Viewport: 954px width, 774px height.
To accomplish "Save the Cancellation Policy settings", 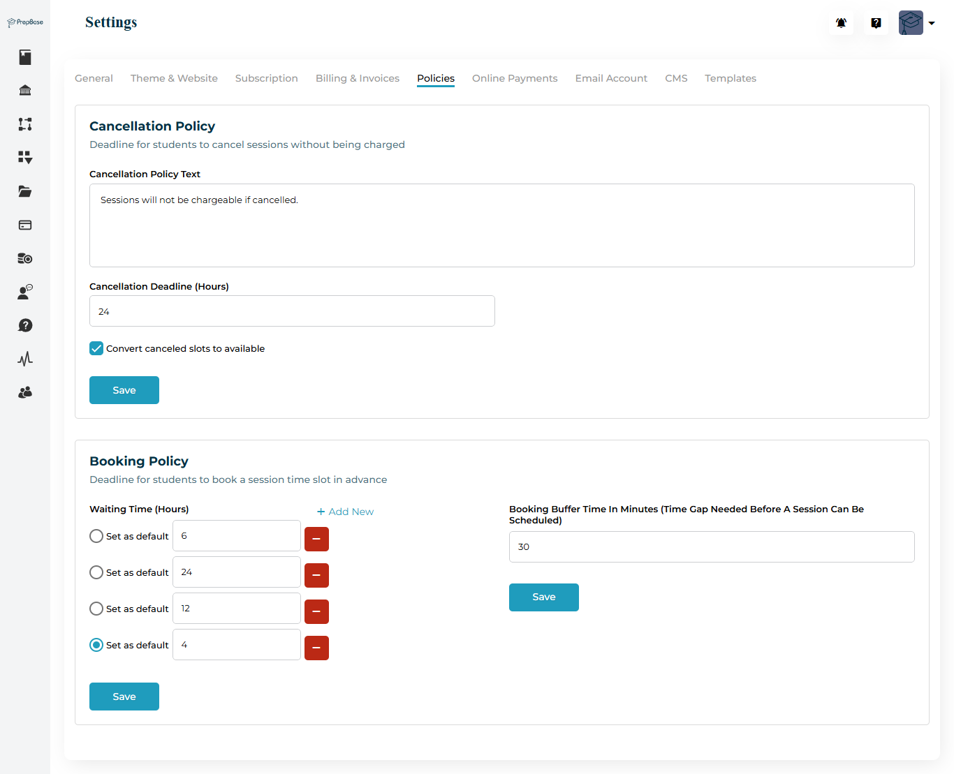I will coord(124,390).
